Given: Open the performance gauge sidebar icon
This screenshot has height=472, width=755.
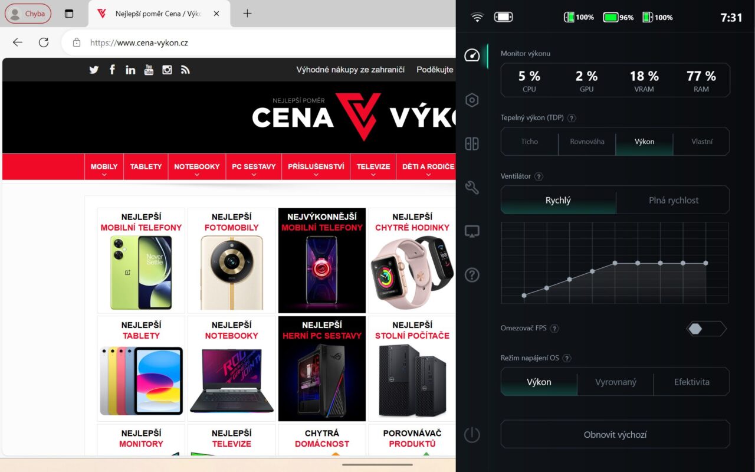Looking at the screenshot, I should tap(472, 55).
